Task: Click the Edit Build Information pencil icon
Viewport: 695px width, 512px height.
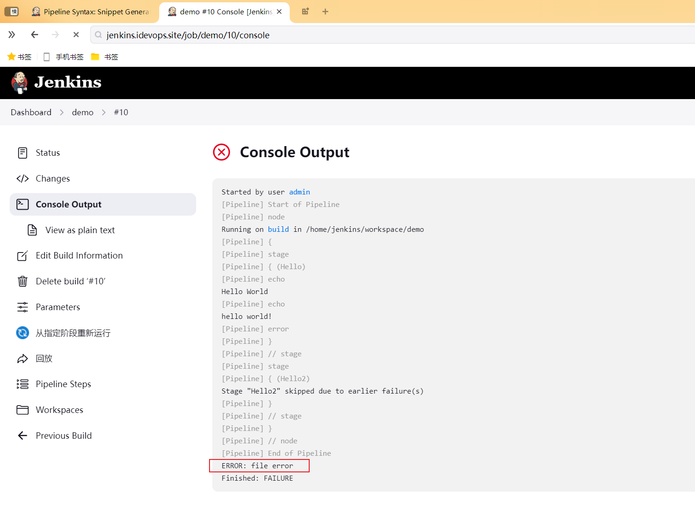Action: [23, 256]
